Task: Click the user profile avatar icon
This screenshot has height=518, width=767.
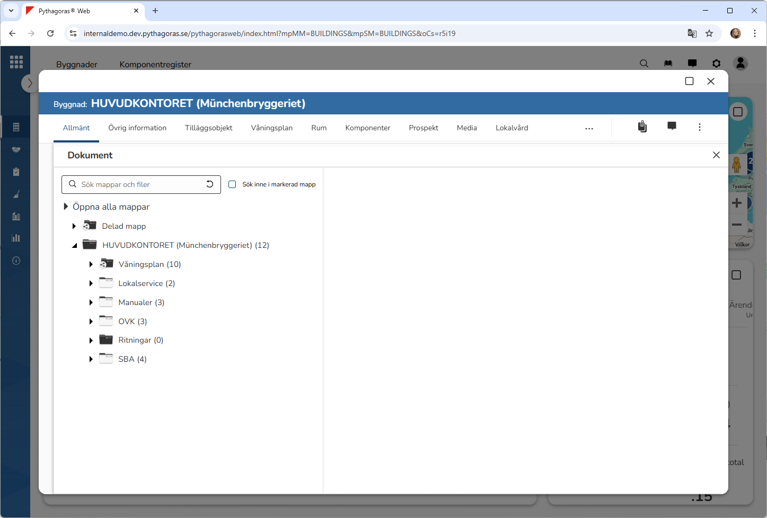Action: coord(740,64)
